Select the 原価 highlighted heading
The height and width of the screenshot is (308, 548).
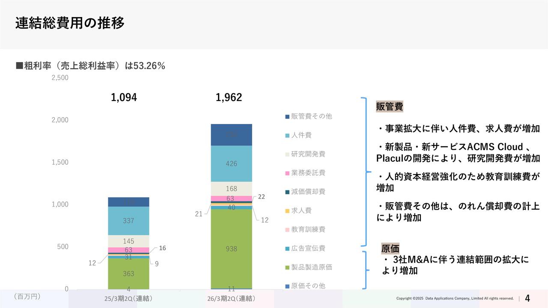[x=390, y=248]
